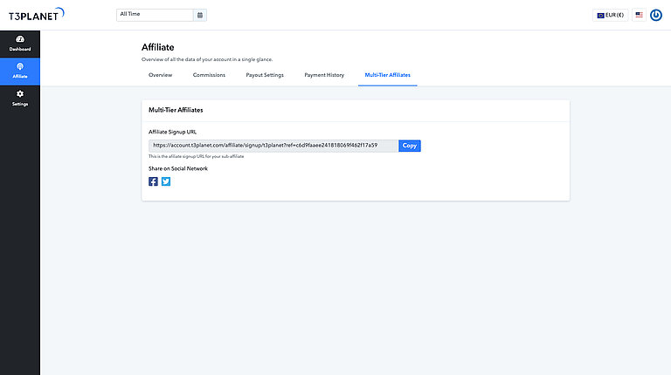
Task: Click the Multi-Tier Affiliates panel heading
Action: pos(176,110)
